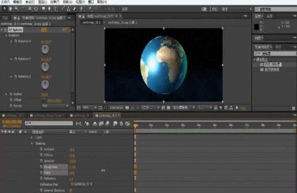Expand the Light property group
Image resolution: width=297 pixels, height=193 pixels.
pyautogui.click(x=32, y=137)
